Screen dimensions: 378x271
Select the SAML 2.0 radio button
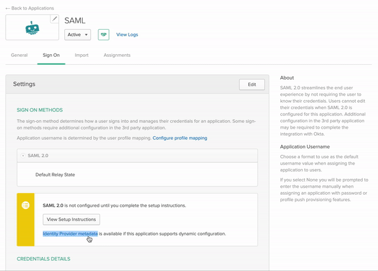click(x=23, y=156)
